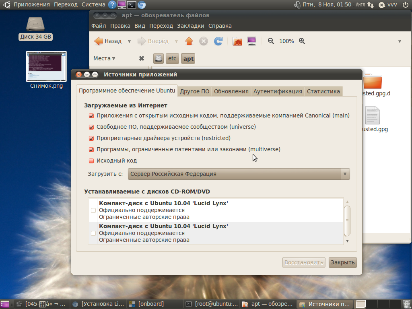Click the power shutdown icon in top panel
This screenshot has width=412, height=309.
(406, 4)
